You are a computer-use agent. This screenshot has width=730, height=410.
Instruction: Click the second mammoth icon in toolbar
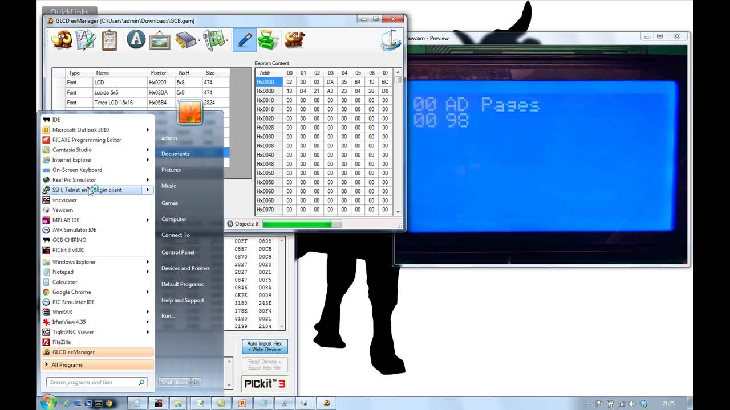[x=294, y=40]
